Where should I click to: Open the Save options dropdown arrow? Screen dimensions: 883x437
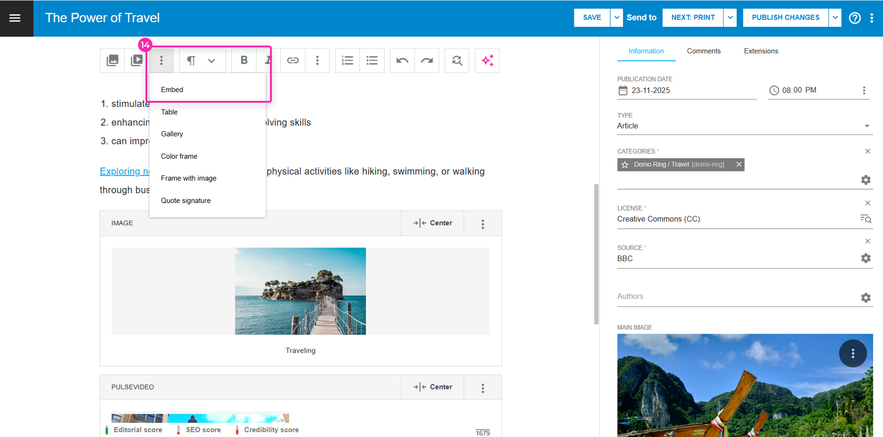(617, 18)
